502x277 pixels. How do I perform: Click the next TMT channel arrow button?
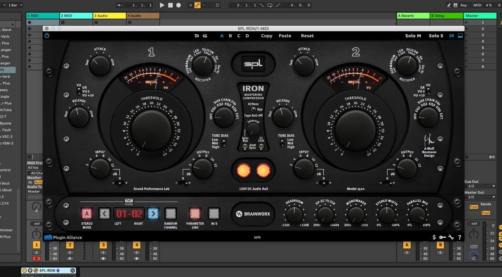click(x=153, y=213)
